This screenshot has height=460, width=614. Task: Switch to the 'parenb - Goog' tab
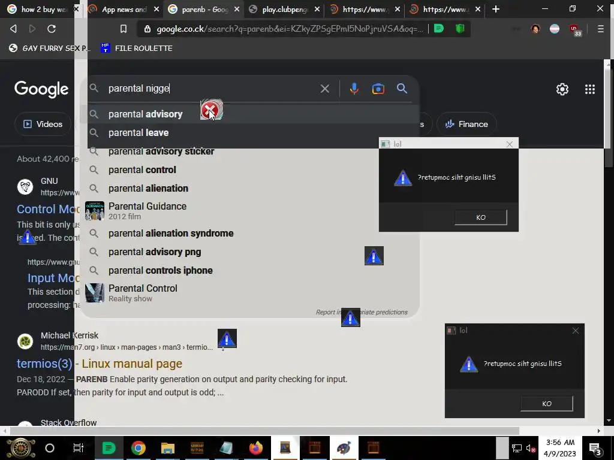[x=204, y=9]
